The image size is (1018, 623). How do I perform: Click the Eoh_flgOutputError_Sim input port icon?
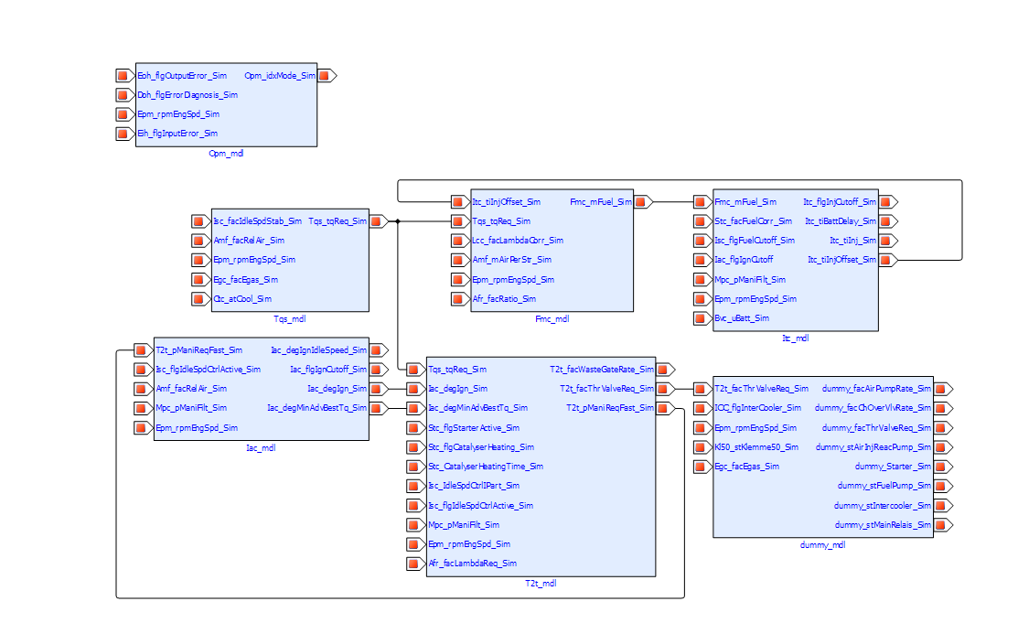(x=123, y=76)
